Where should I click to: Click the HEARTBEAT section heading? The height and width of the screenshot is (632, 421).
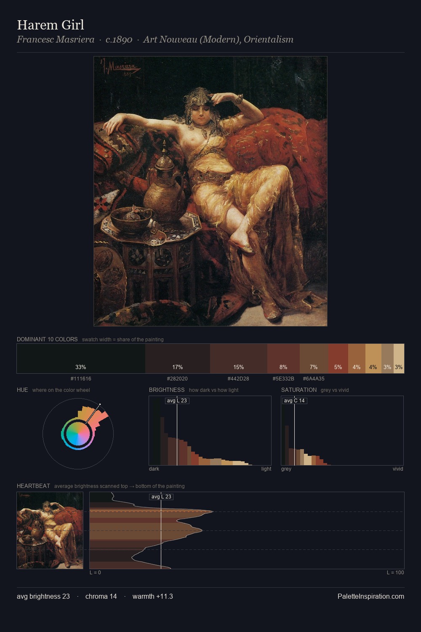coord(33,486)
